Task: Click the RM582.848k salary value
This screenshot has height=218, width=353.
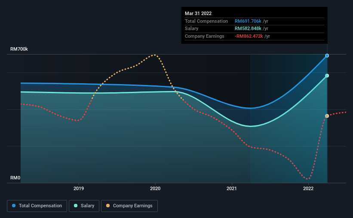Action: click(248, 29)
